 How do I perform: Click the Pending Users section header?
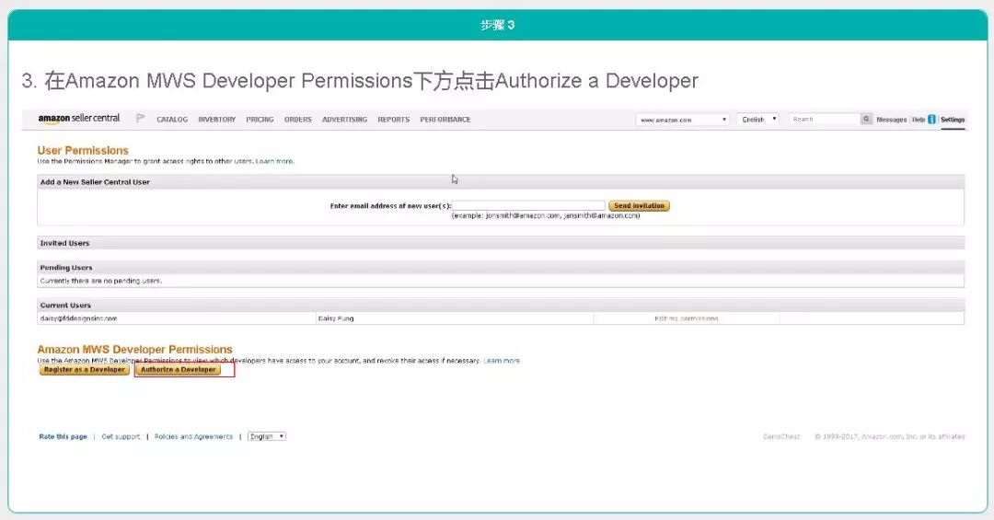pyautogui.click(x=501, y=267)
